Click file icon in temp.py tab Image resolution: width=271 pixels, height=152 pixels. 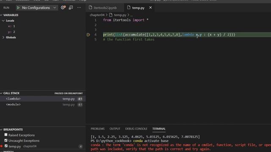tap(129, 8)
